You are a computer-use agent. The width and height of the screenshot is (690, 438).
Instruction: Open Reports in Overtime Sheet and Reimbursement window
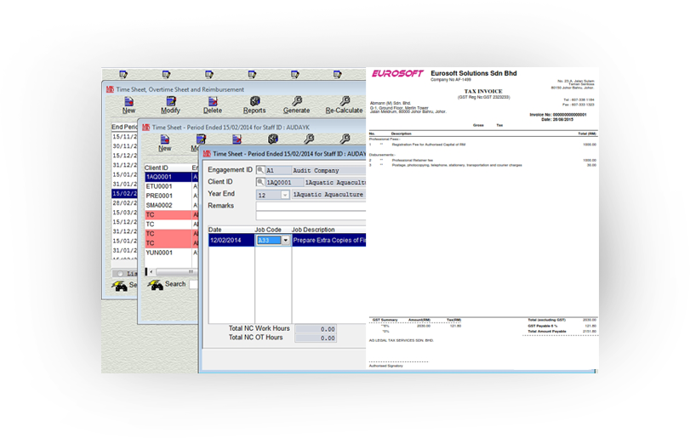click(x=254, y=101)
